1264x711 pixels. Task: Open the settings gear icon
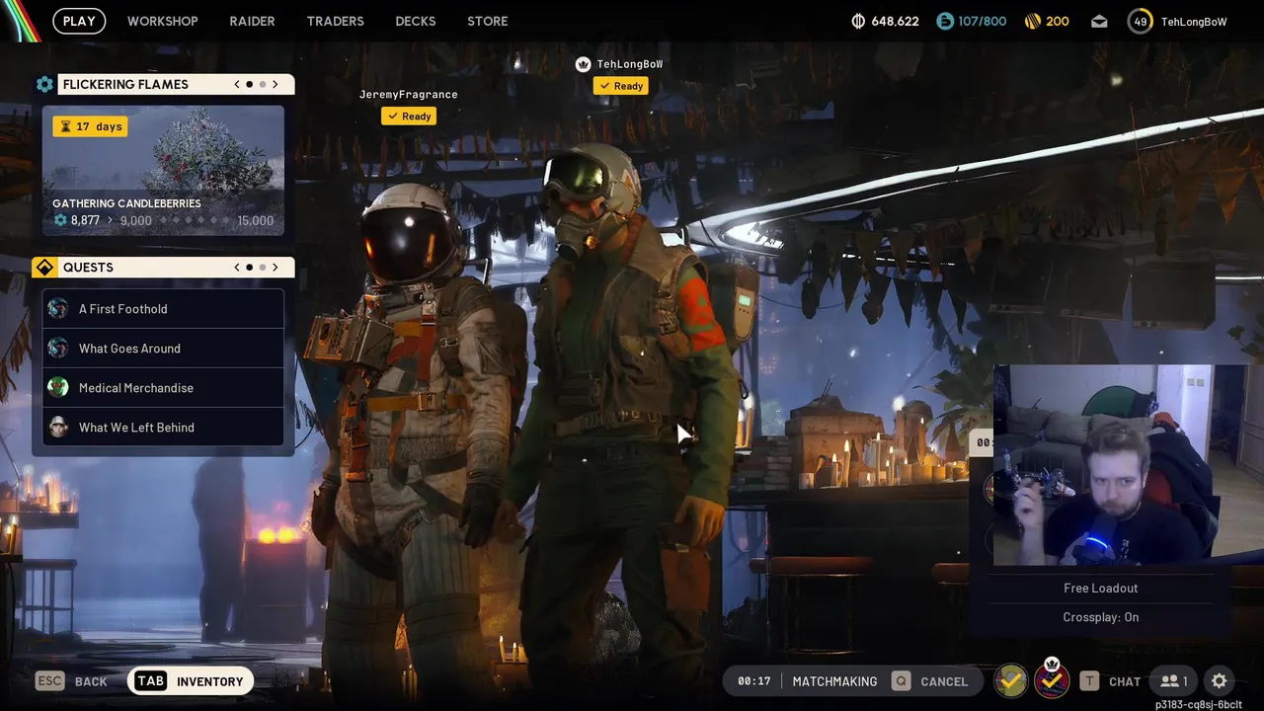1220,681
